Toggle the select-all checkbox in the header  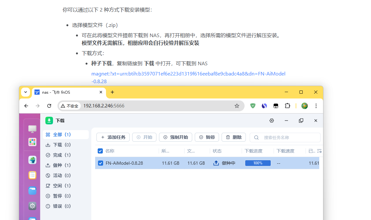tap(100, 151)
